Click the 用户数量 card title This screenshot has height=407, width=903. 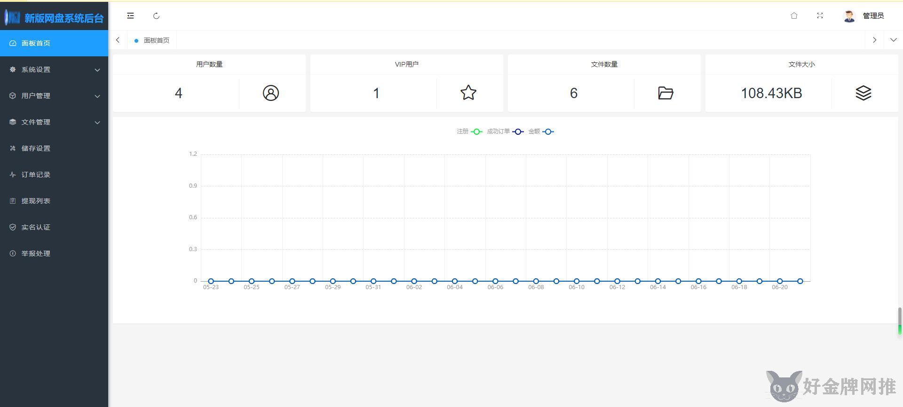[209, 64]
